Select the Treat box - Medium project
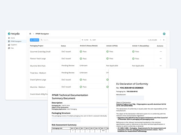 tap(38, 73)
